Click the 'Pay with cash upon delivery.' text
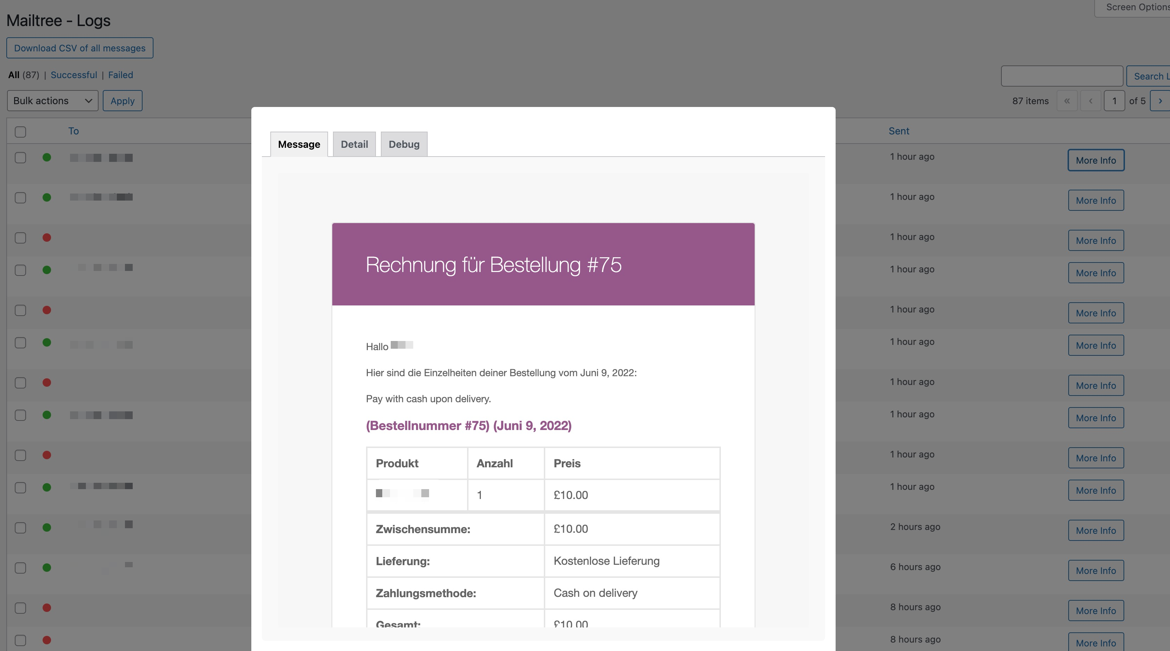Viewport: 1170px width, 651px height. tap(428, 399)
